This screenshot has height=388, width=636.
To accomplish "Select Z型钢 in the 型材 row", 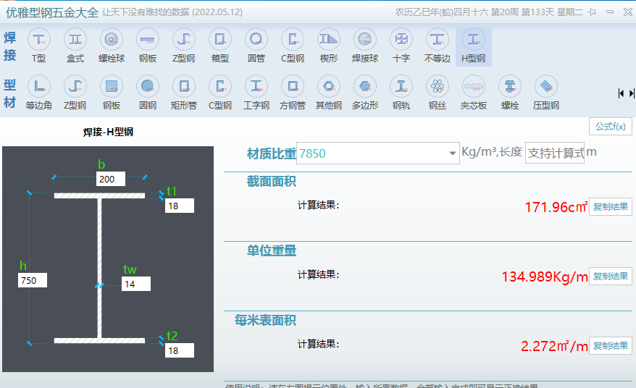I will pyautogui.click(x=75, y=93).
